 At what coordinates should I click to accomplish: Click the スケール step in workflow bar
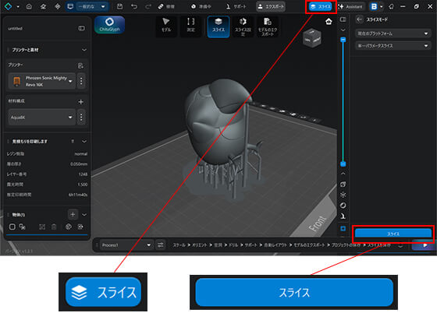[179, 245]
